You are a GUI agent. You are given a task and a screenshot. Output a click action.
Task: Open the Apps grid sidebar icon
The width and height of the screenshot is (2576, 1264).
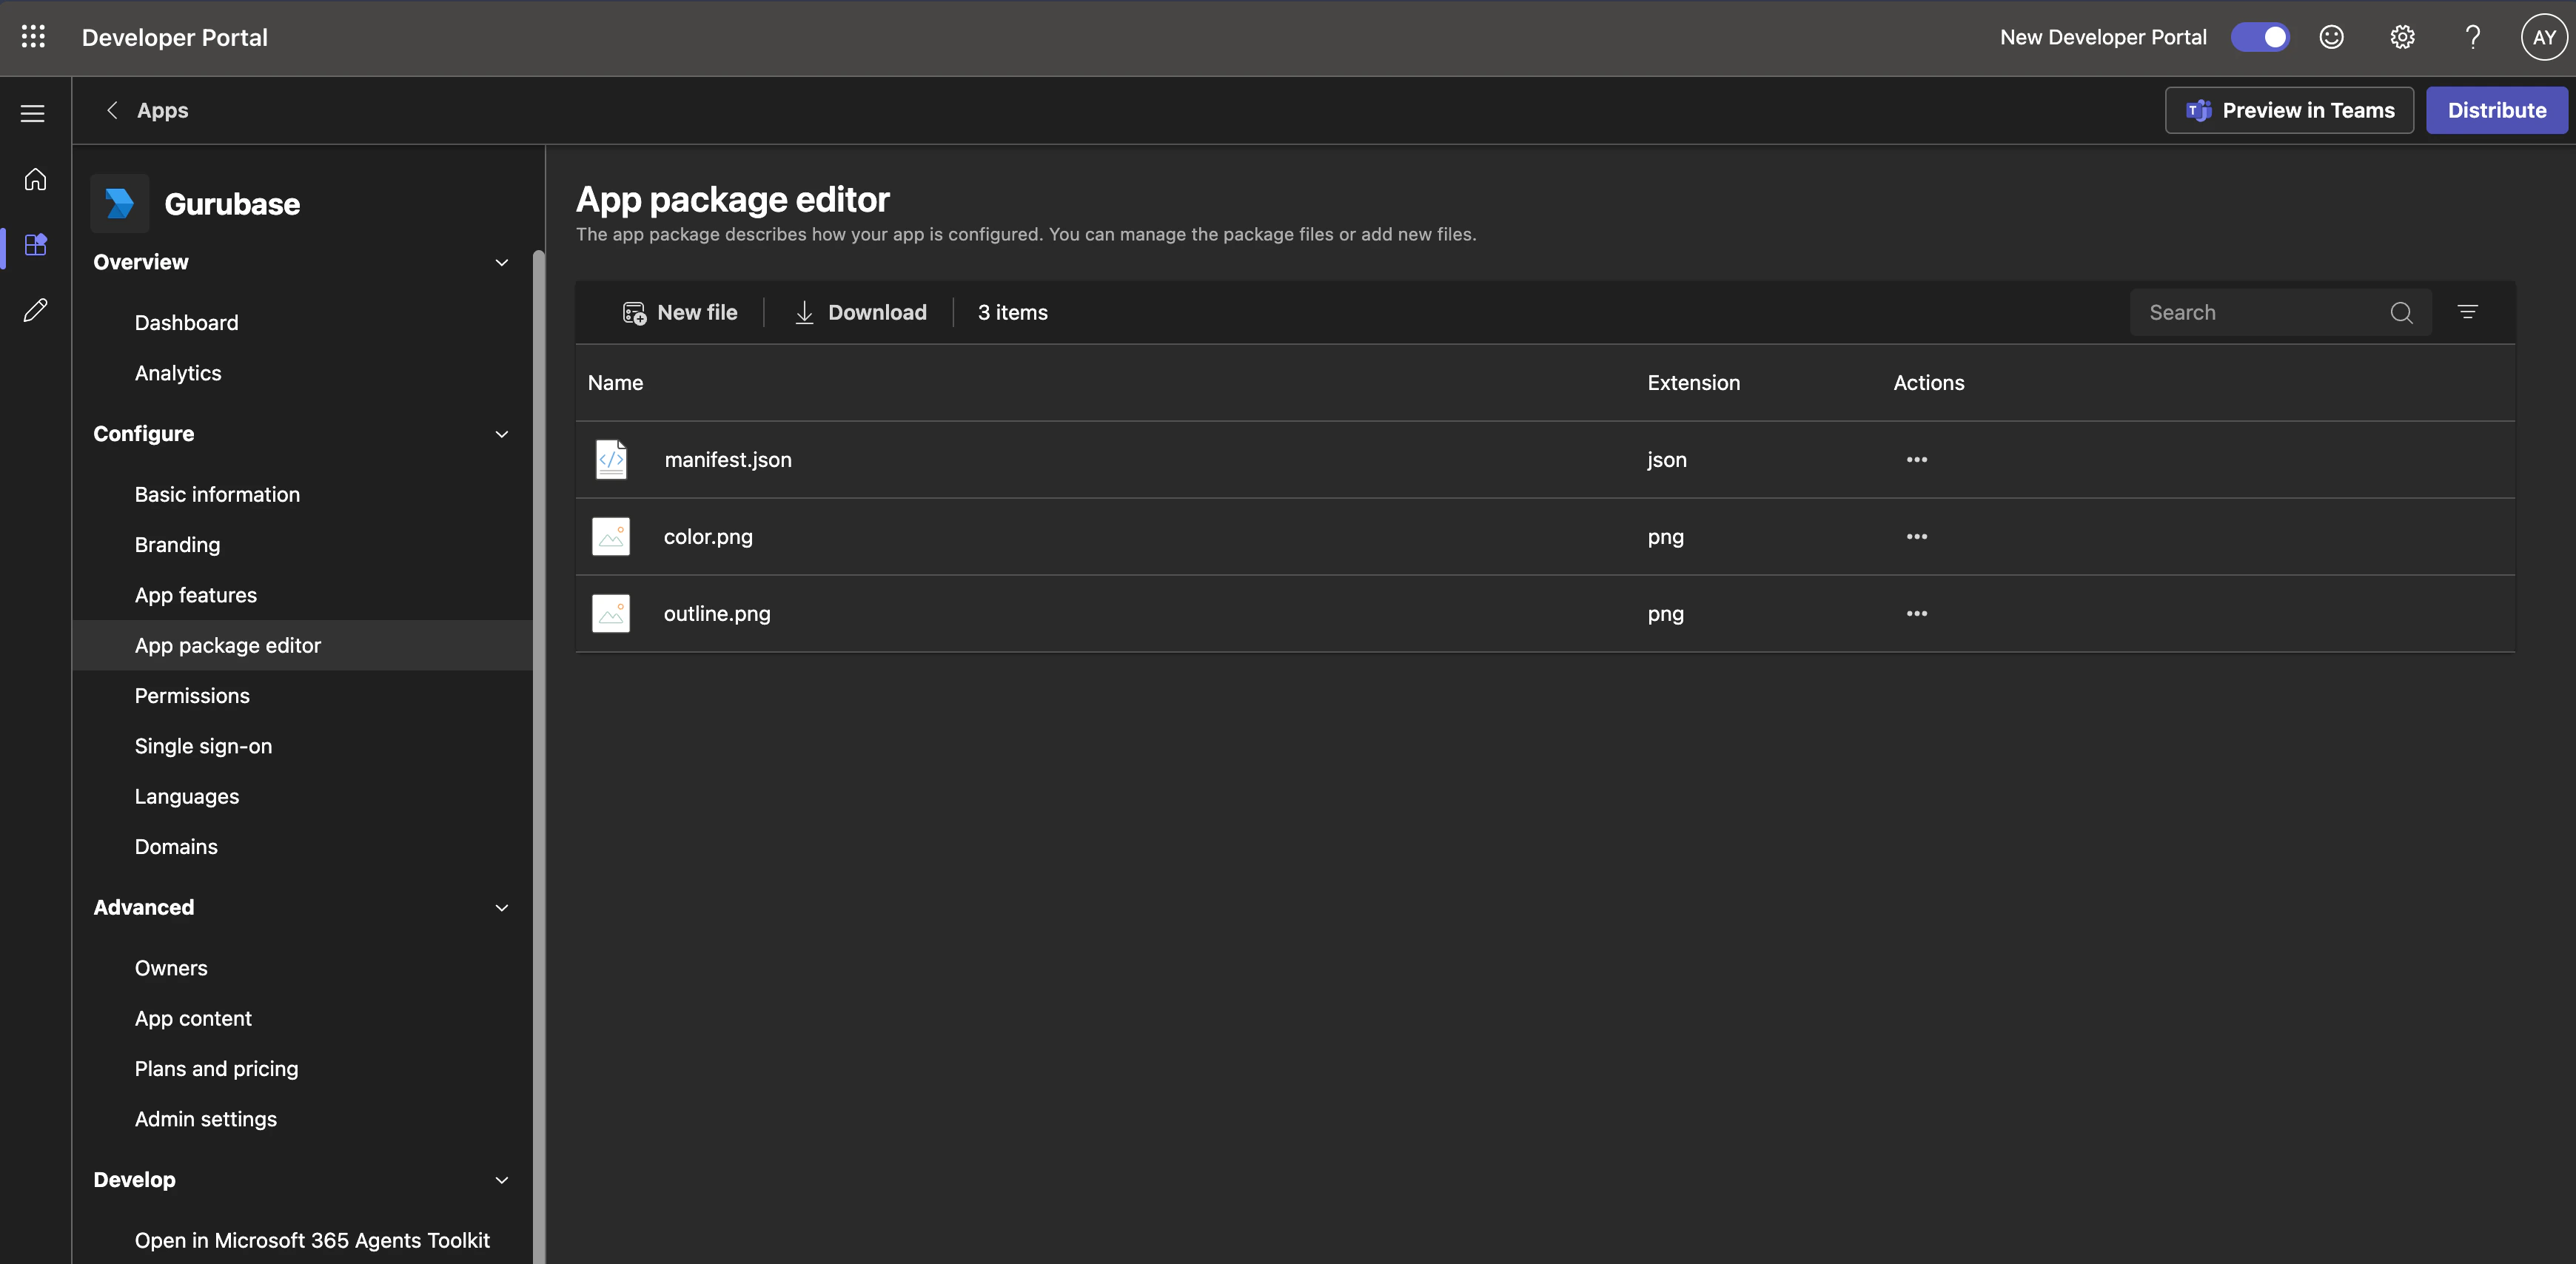tap(35, 245)
